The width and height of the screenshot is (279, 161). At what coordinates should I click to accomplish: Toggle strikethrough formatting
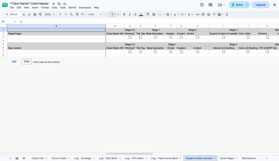135,14
